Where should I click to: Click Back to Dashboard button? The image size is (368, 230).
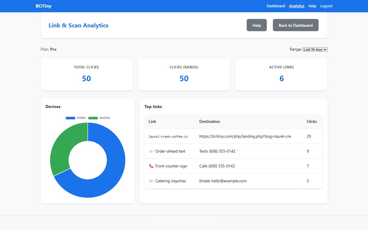296,25
